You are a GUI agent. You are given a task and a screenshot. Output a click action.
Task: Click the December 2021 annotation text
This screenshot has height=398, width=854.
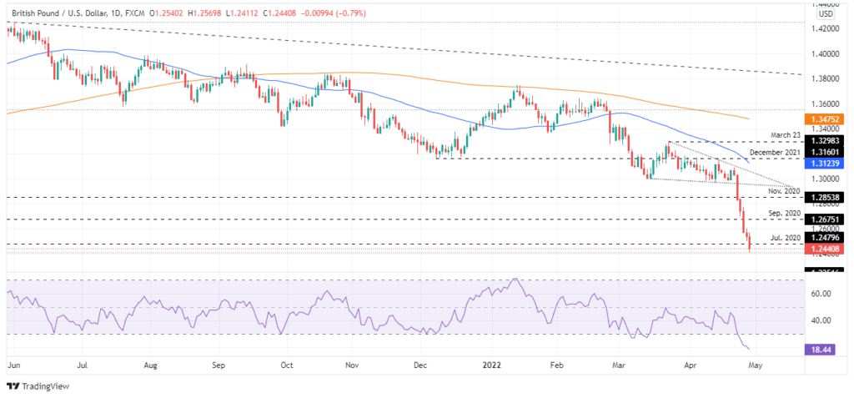(775, 152)
